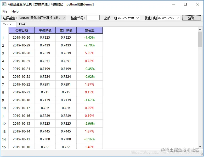204x157 pixels.
Task: Click date cell 2019-10-23
Action: point(22,77)
